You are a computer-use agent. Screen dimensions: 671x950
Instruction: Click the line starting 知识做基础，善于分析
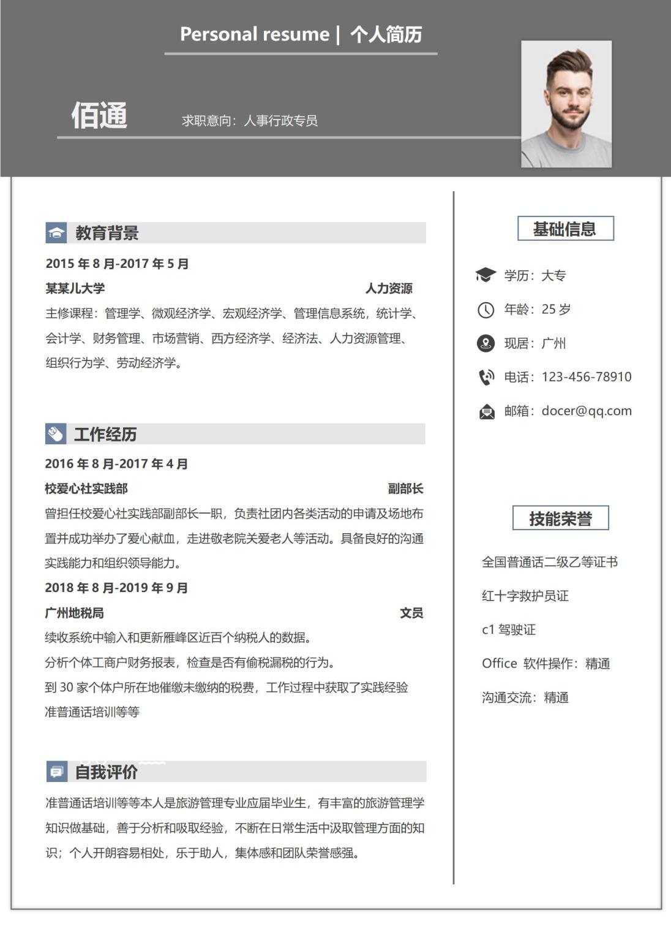[235, 828]
